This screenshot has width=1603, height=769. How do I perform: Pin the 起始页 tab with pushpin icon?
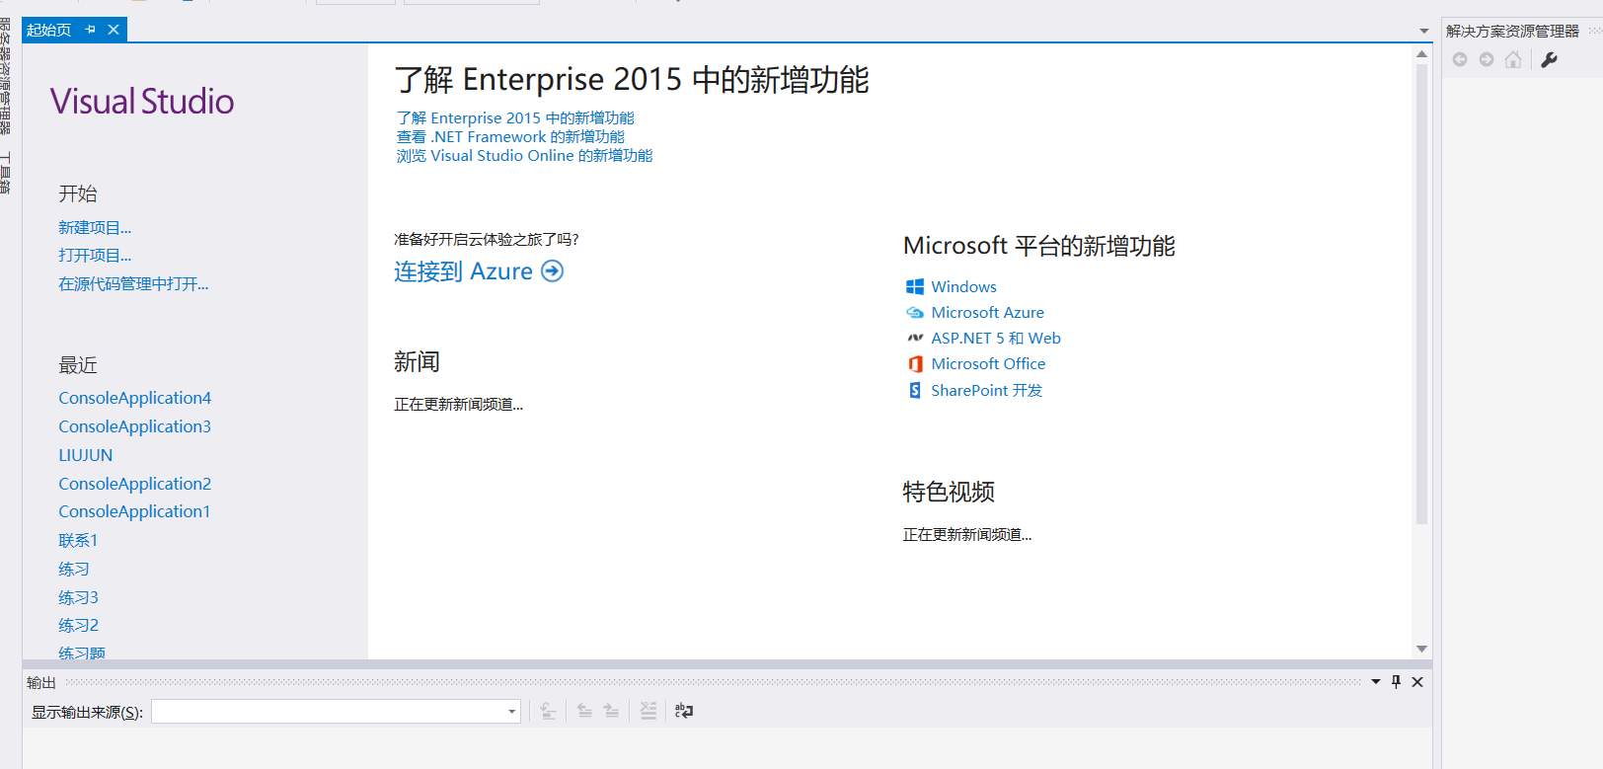tap(91, 30)
